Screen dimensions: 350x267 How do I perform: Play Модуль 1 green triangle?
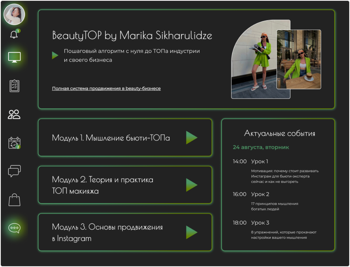(192, 138)
